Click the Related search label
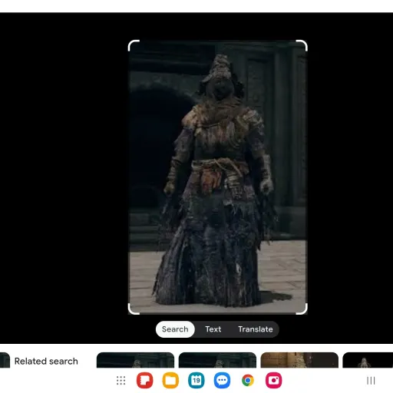 pos(46,361)
